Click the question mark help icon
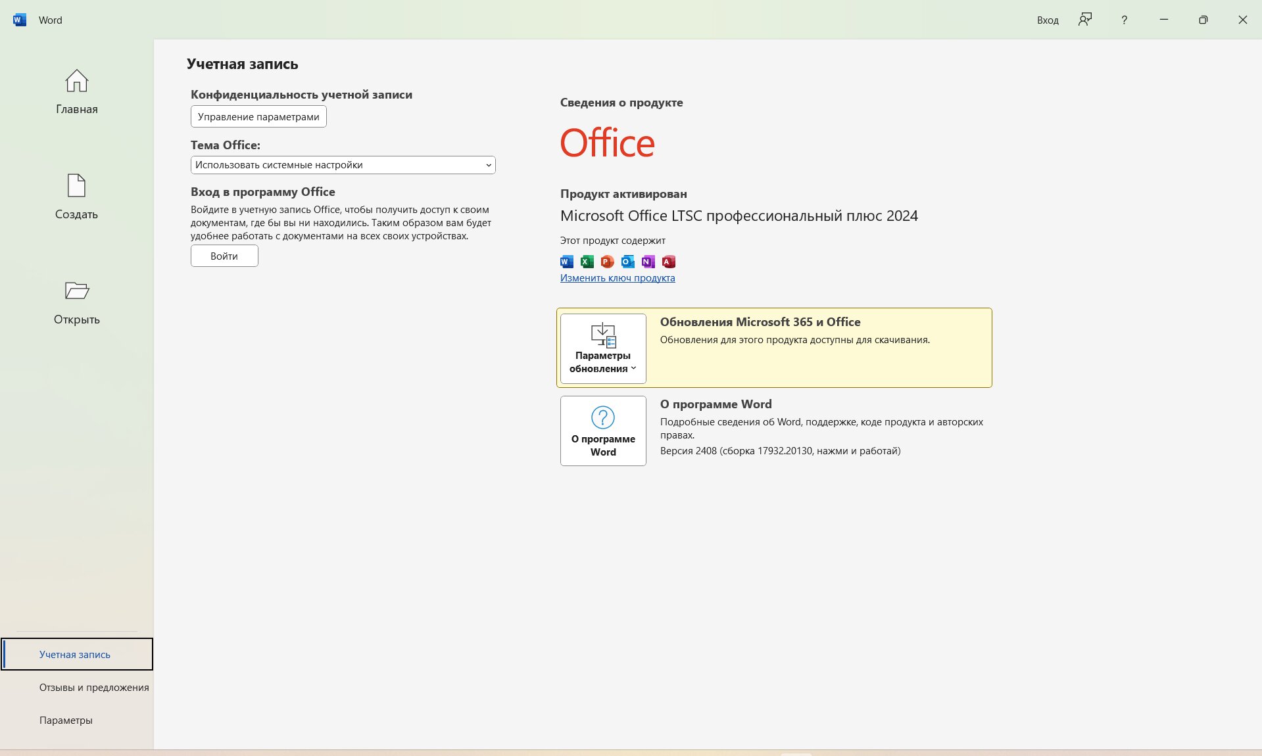 pos(1124,20)
